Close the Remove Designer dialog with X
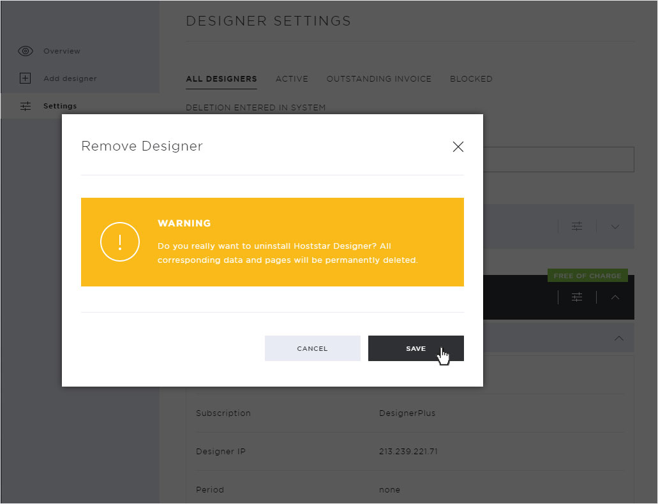 (x=458, y=147)
